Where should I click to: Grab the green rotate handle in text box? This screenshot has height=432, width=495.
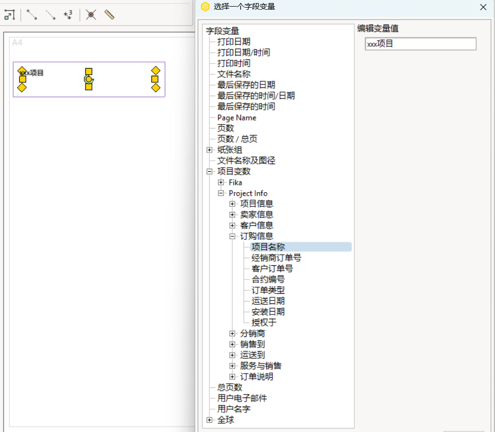pyautogui.click(x=88, y=79)
